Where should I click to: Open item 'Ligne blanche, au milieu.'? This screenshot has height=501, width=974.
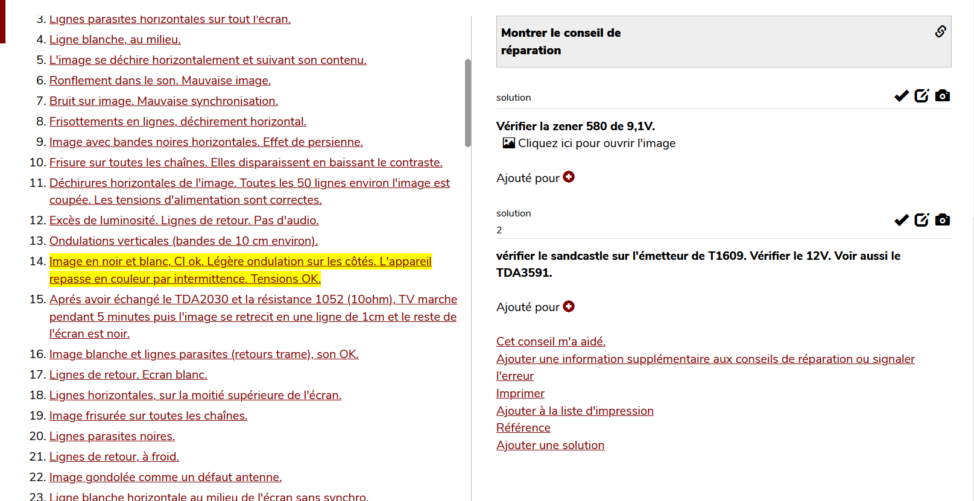115,39
